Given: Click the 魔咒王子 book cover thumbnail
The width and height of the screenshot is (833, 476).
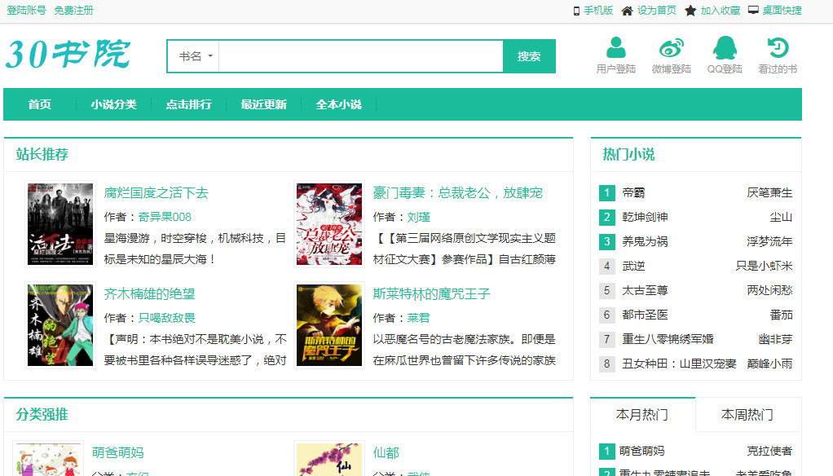Looking at the screenshot, I should (328, 324).
